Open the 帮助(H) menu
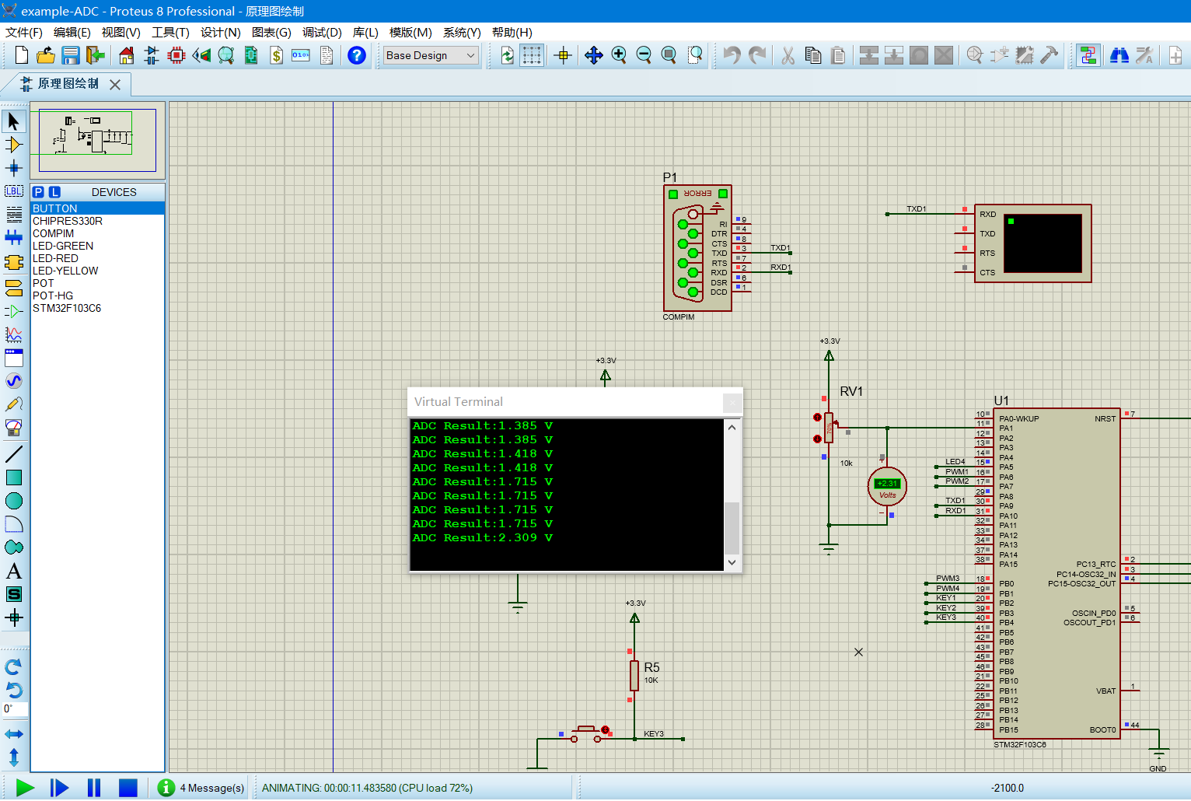The width and height of the screenshot is (1191, 801). (x=512, y=33)
